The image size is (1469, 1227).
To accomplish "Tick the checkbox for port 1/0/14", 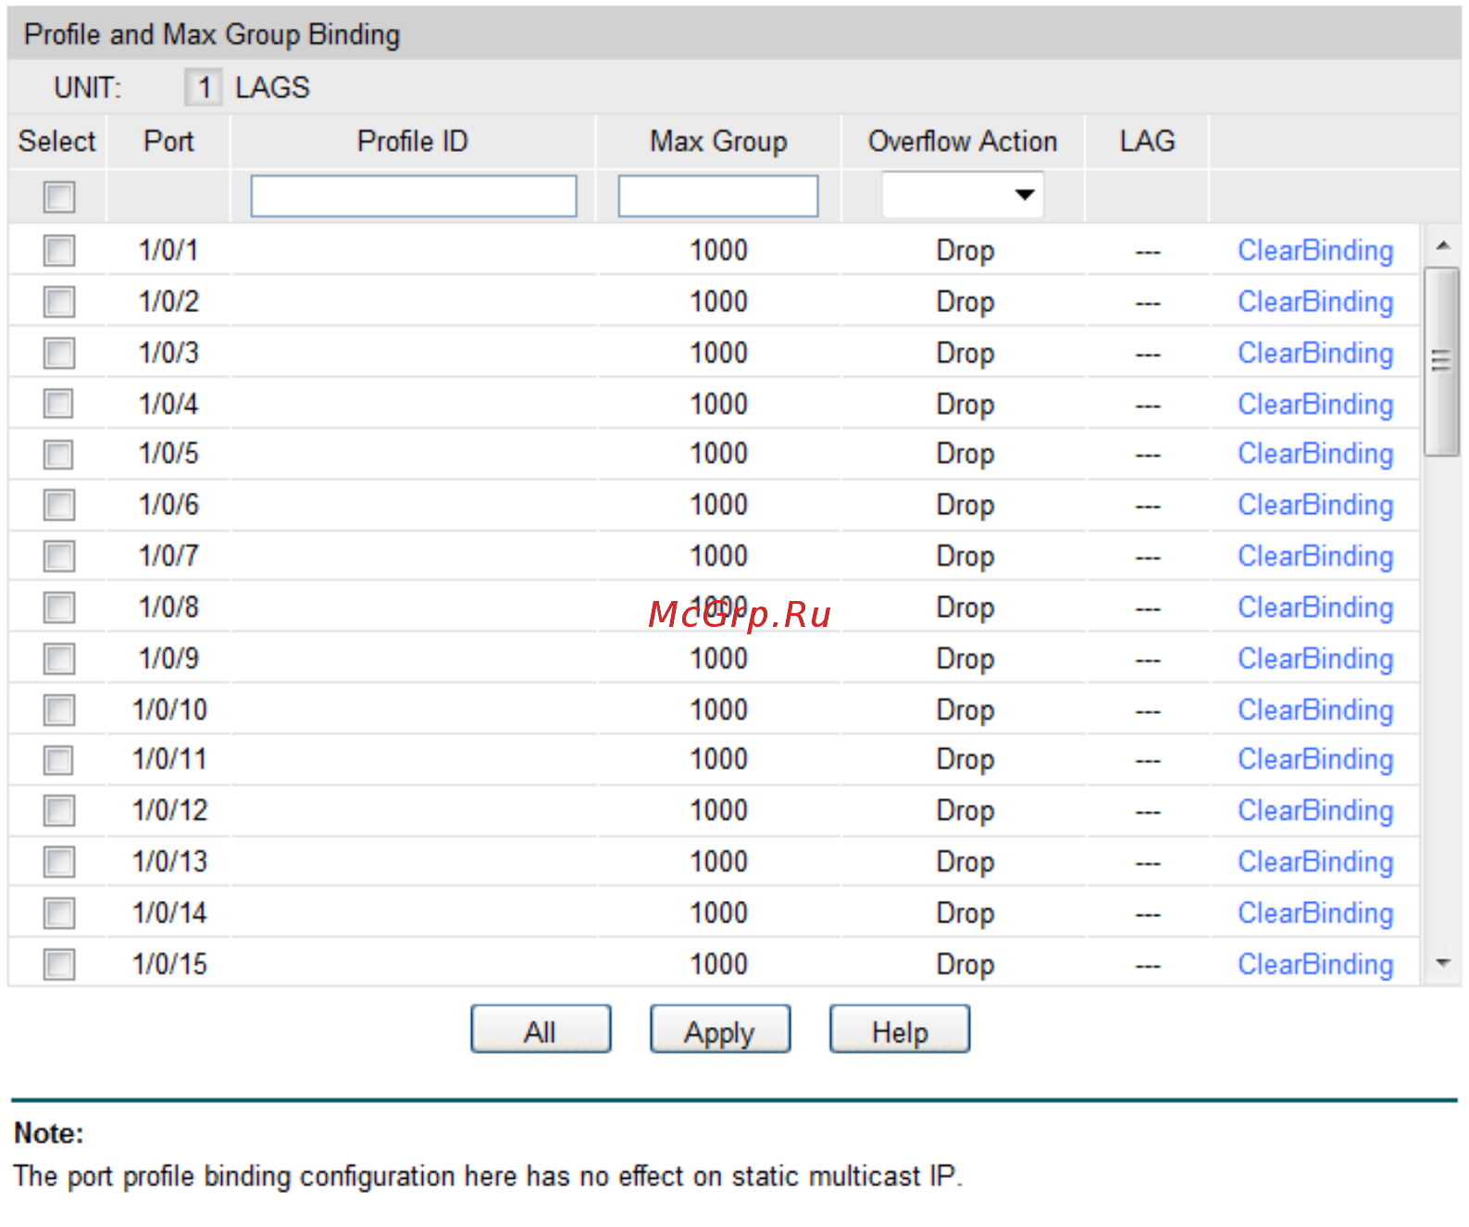I will pyautogui.click(x=59, y=913).
